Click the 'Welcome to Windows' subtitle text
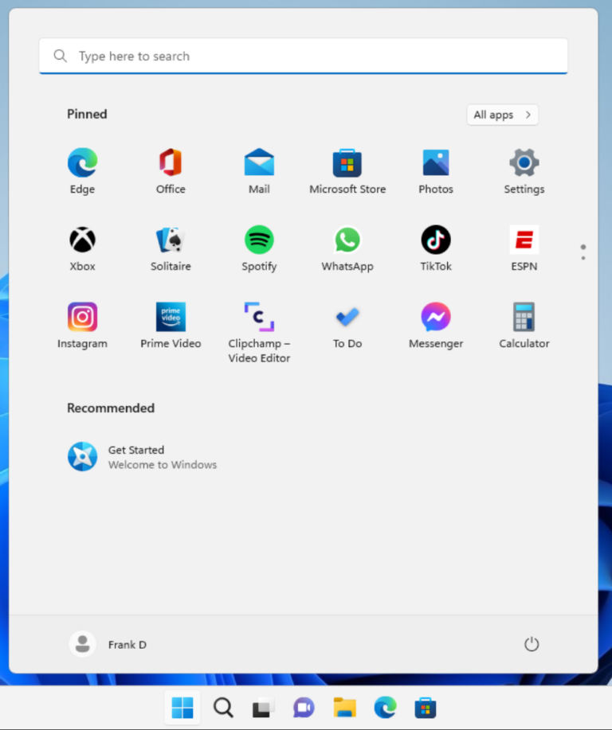This screenshot has height=730, width=612. tap(163, 465)
